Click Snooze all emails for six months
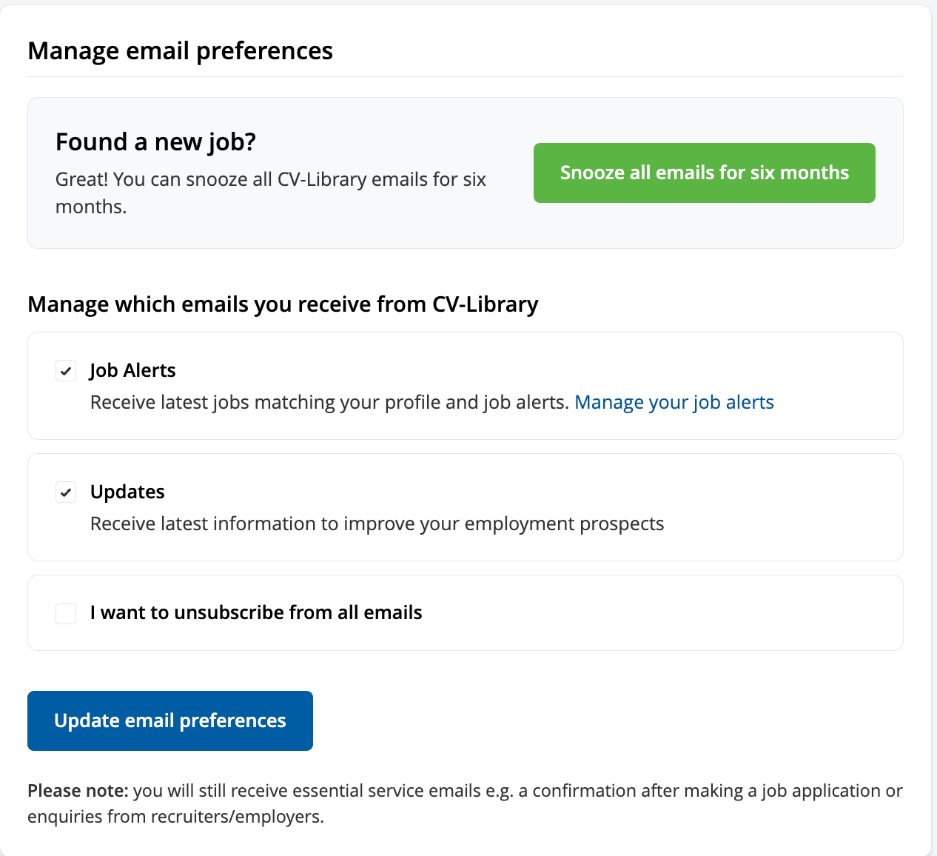This screenshot has height=856, width=937. pos(704,173)
